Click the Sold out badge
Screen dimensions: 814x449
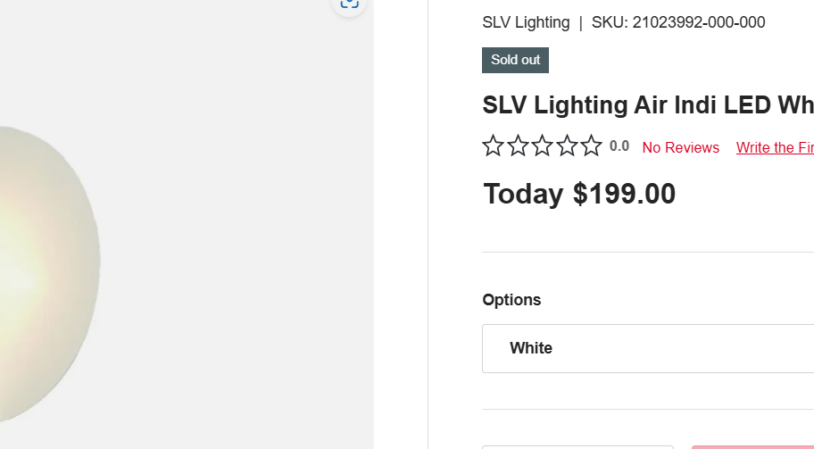coord(516,60)
